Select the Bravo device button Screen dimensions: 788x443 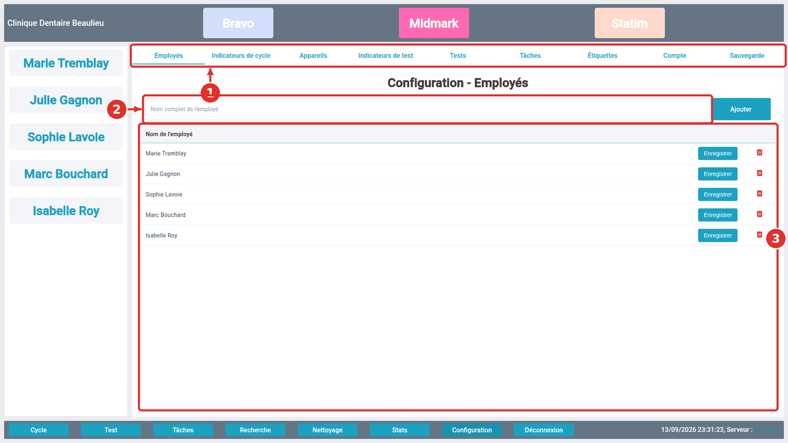click(x=238, y=23)
